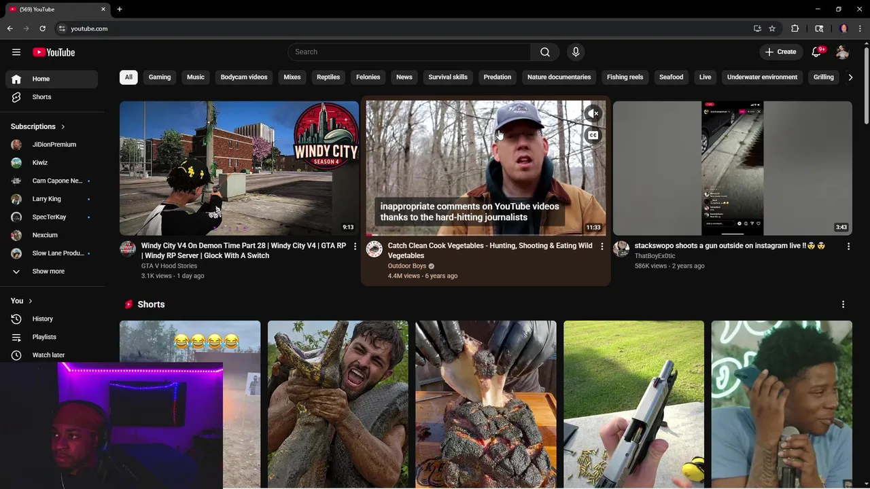
Task: Start voice search with microphone icon
Action: (x=576, y=52)
